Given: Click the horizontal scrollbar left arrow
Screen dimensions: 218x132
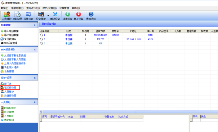Looking at the screenshot, I should click(41, 112).
